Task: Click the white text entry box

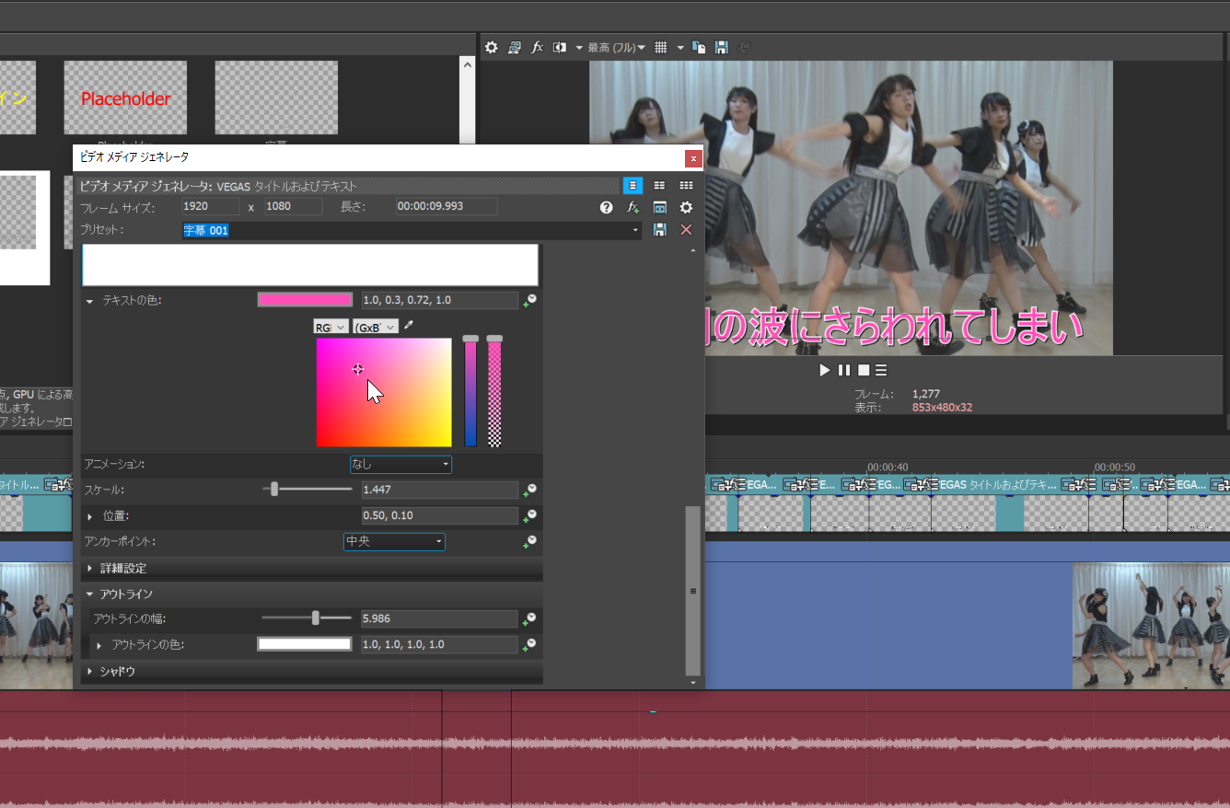Action: point(310,265)
